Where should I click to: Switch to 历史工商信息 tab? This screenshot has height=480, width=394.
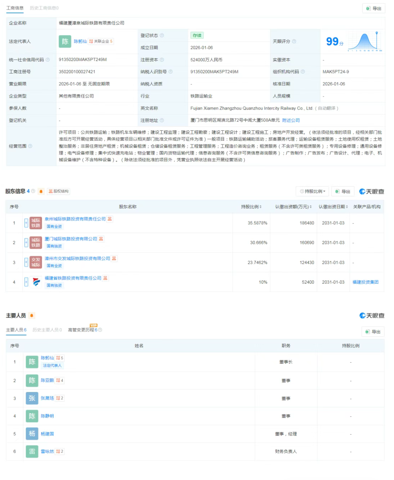(x=45, y=8)
